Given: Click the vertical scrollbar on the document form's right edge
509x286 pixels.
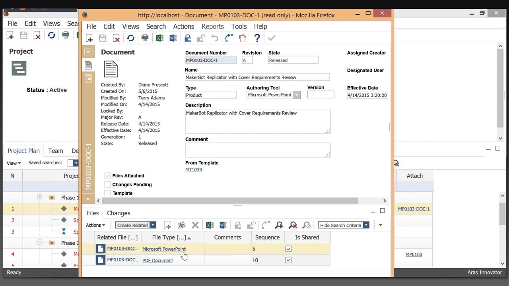Looking at the screenshot, I should pyautogui.click(x=389, y=127).
